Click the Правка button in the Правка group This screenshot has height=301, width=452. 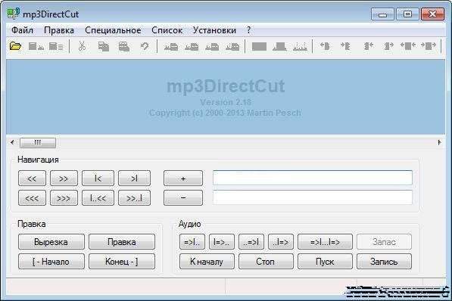(122, 242)
